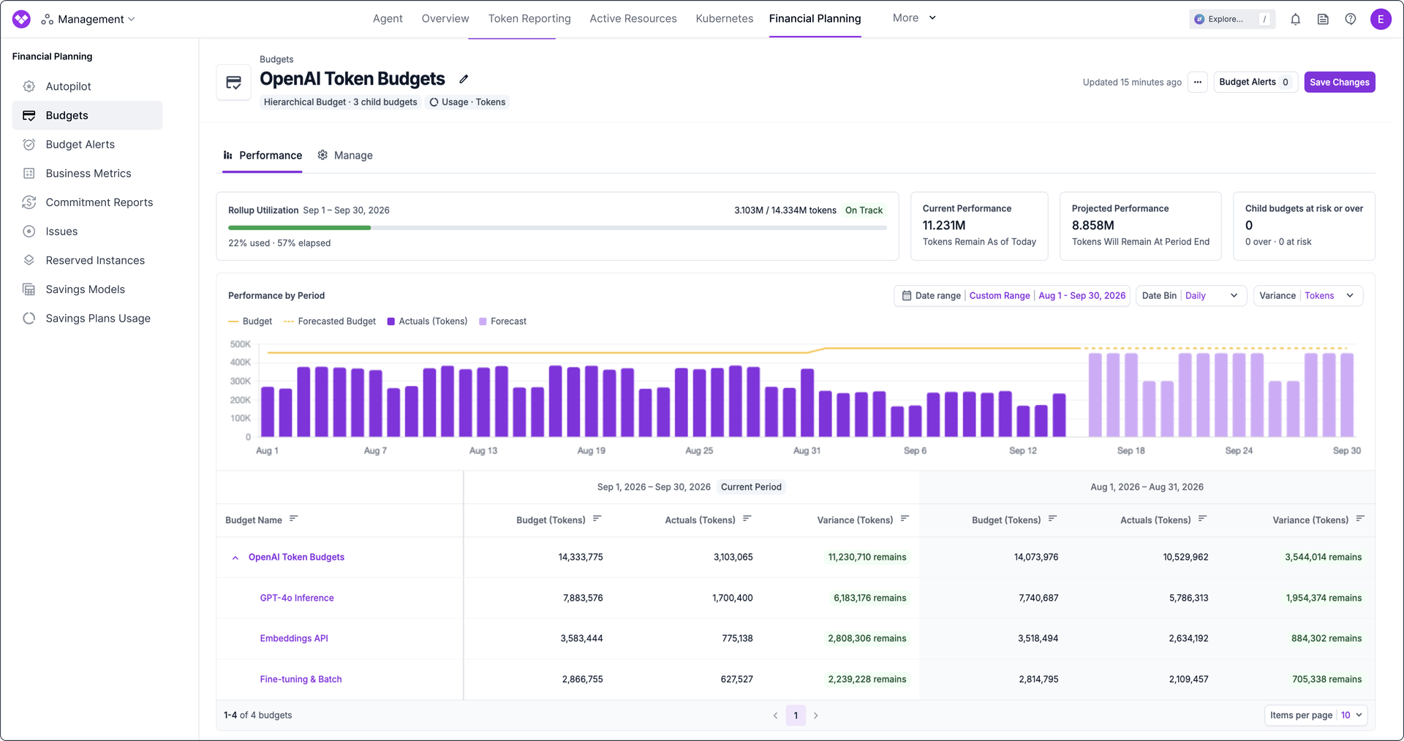Toggle the Forecast legend swatch
1404x741 pixels.
coord(483,322)
